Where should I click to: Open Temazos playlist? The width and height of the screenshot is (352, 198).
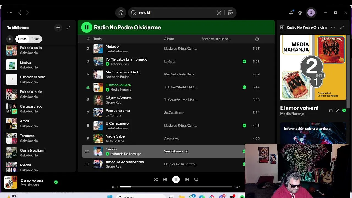38,138
